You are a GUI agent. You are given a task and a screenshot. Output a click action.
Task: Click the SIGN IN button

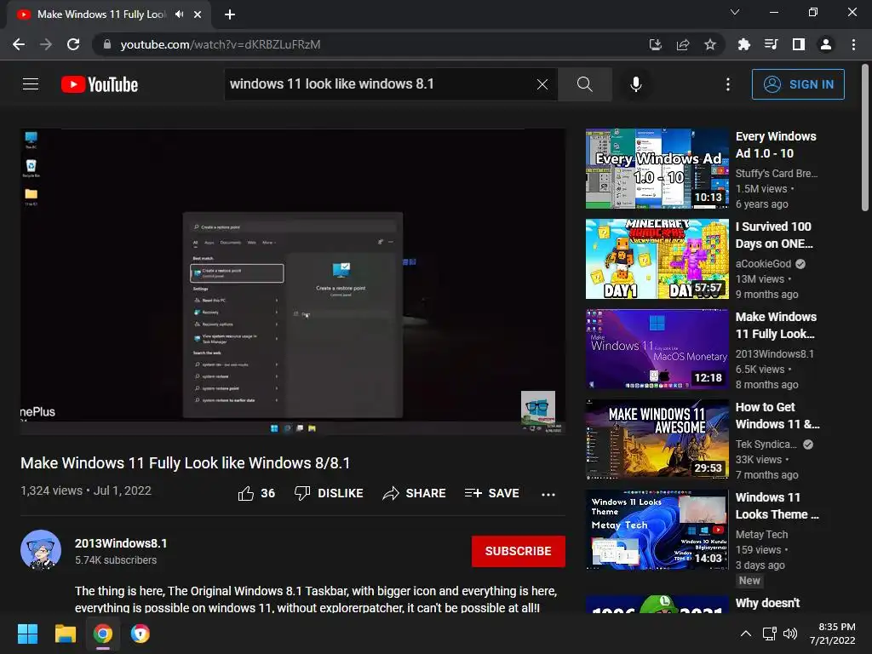click(797, 84)
